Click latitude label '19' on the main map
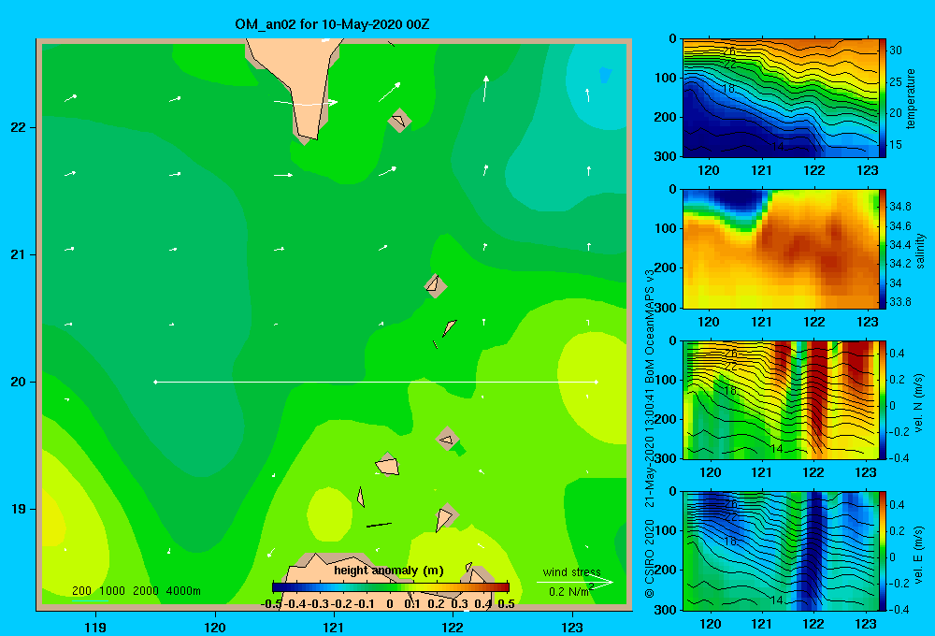This screenshot has width=935, height=636. [x=19, y=509]
